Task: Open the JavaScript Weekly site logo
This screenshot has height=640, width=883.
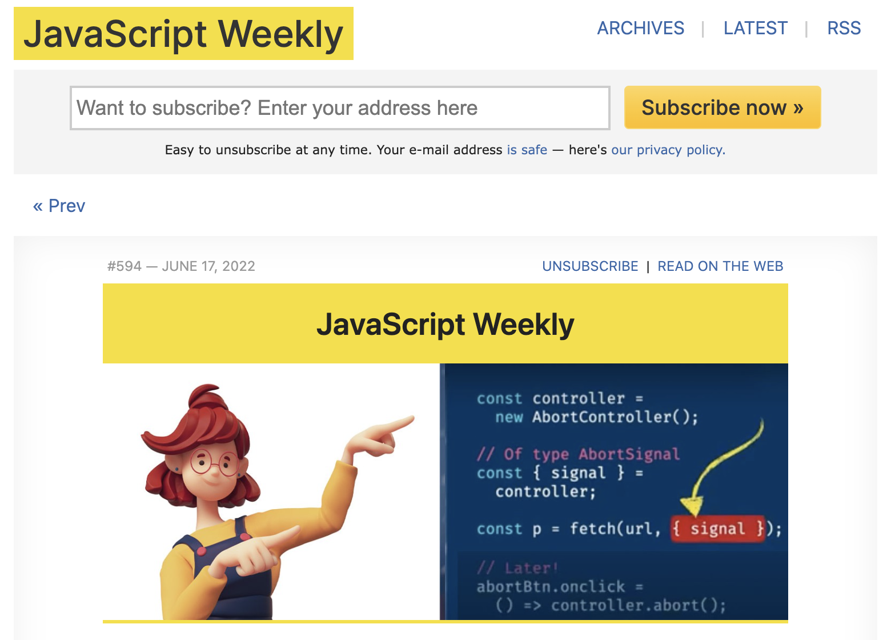Action: (x=183, y=34)
